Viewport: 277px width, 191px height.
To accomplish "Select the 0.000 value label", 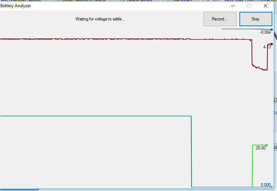I will (266, 185).
